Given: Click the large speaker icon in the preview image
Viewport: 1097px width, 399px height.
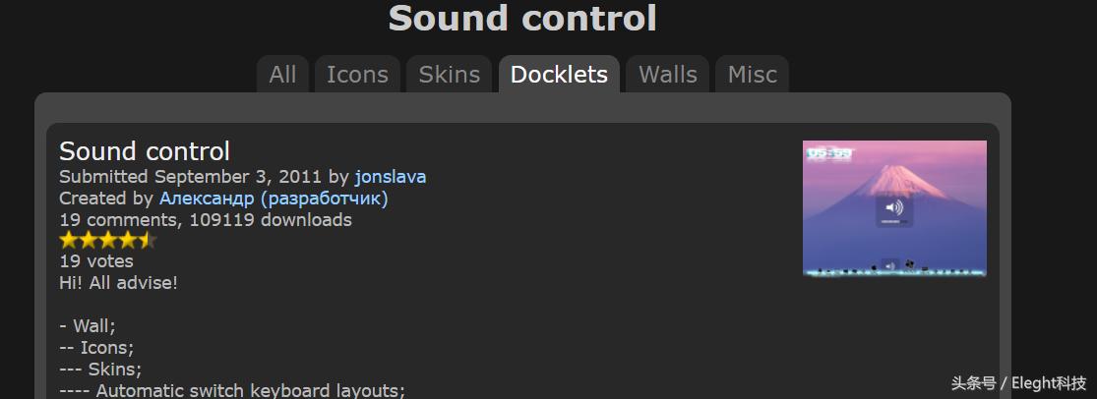Looking at the screenshot, I should pyautogui.click(x=894, y=207).
